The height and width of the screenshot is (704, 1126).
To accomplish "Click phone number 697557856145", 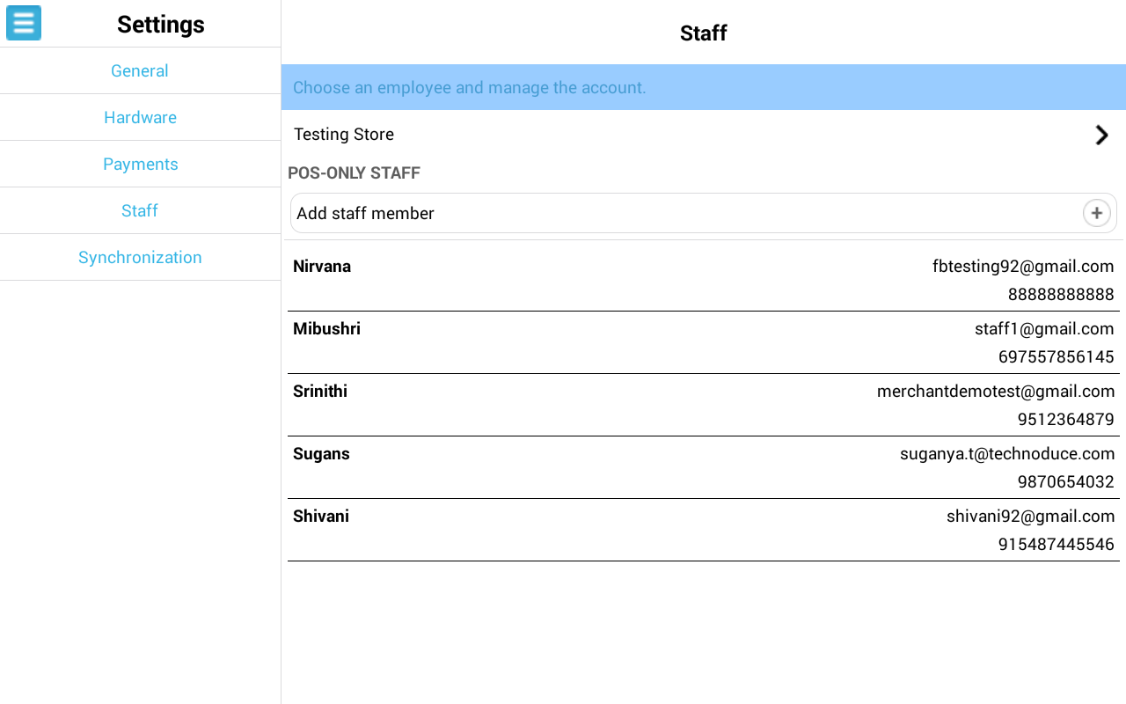I will pyautogui.click(x=1056, y=356).
